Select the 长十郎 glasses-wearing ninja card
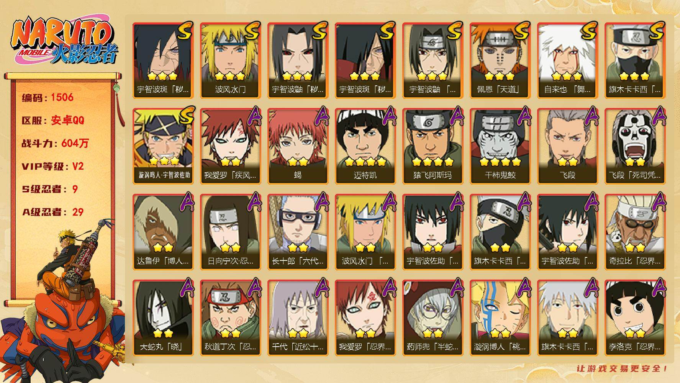Image resolution: width=680 pixels, height=383 pixels. [x=298, y=232]
